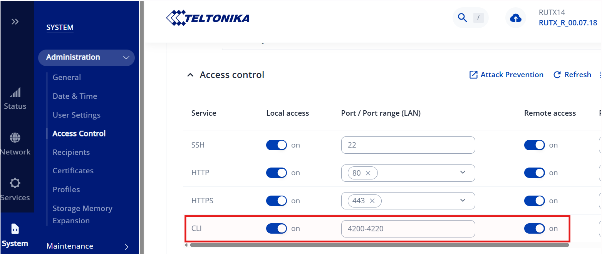This screenshot has width=602, height=254.
Task: Open Services gear icon
Action: (15, 183)
